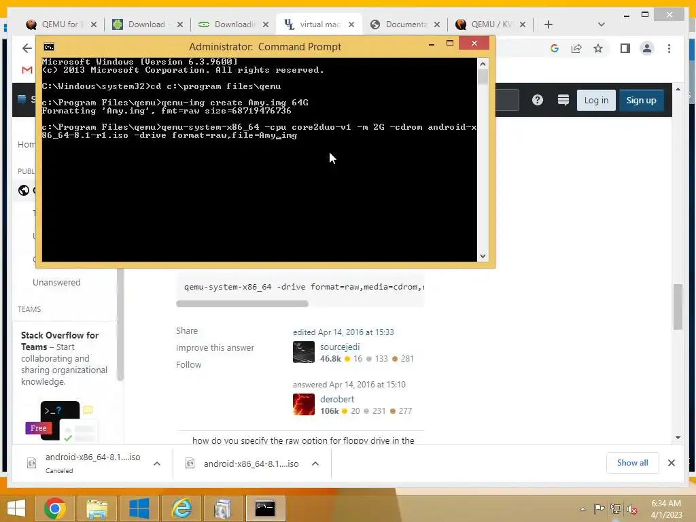The image size is (696, 522).
Task: Open Gmail bookmark icon
Action: (27, 70)
